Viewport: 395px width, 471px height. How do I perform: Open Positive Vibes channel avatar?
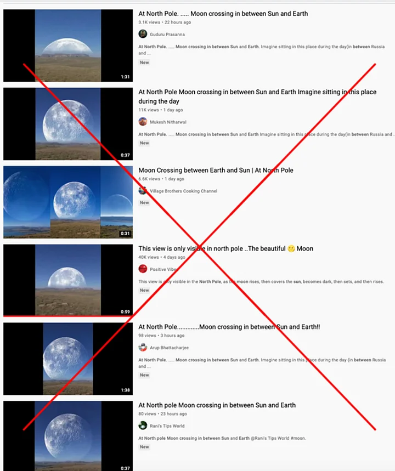tap(143, 269)
